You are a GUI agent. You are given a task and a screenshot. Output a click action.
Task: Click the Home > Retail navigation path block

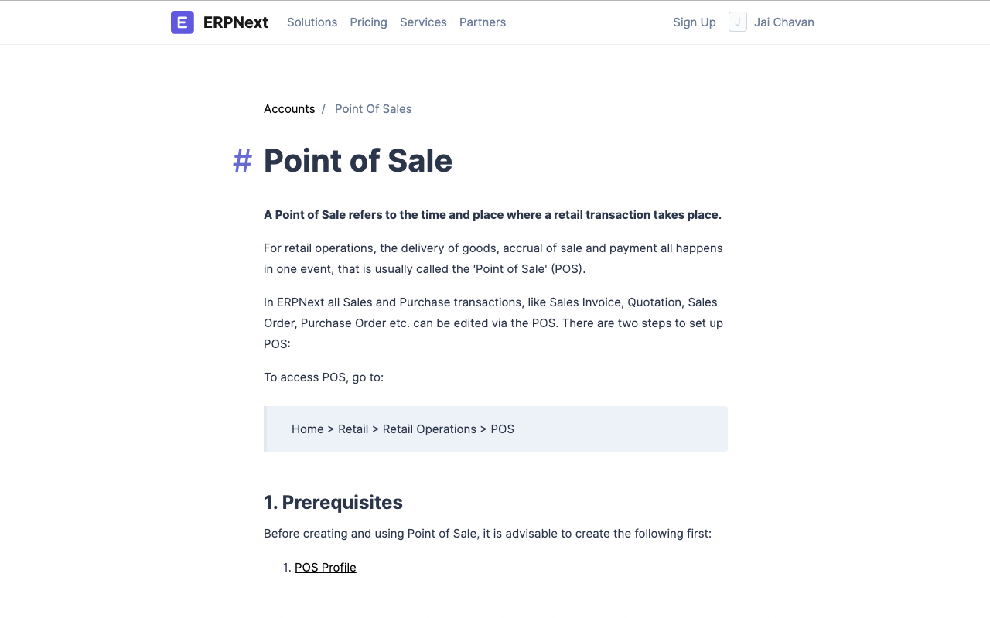click(x=496, y=429)
